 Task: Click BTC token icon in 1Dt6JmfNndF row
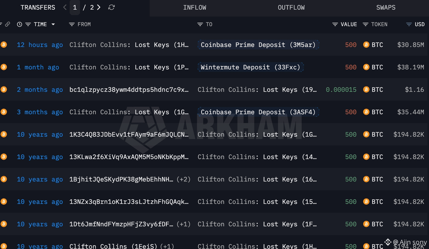(x=366, y=224)
